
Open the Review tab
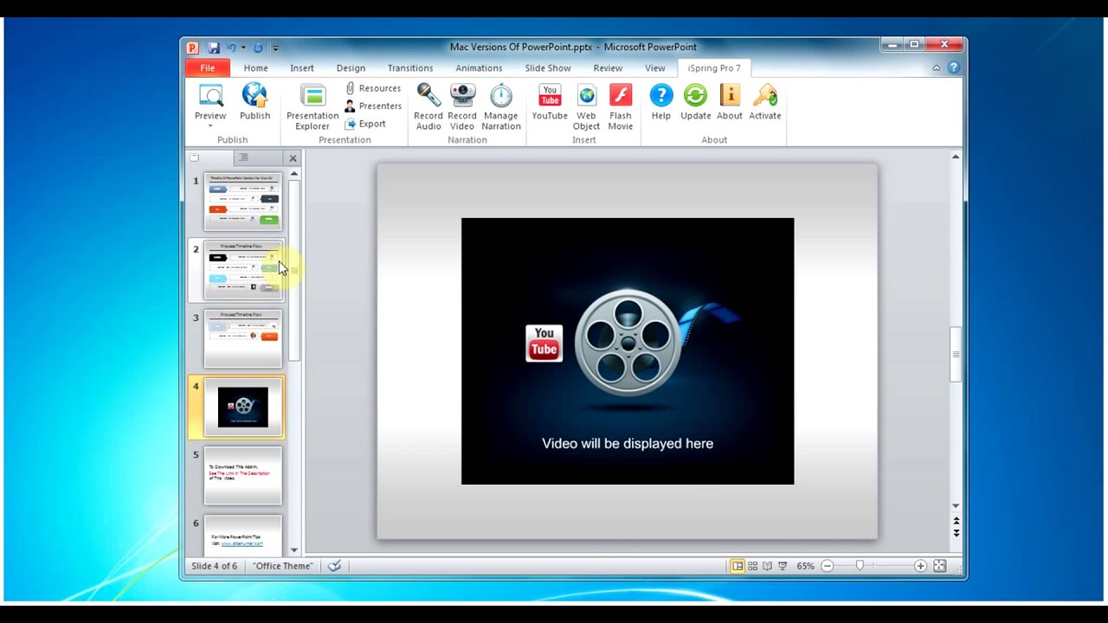[x=608, y=67]
